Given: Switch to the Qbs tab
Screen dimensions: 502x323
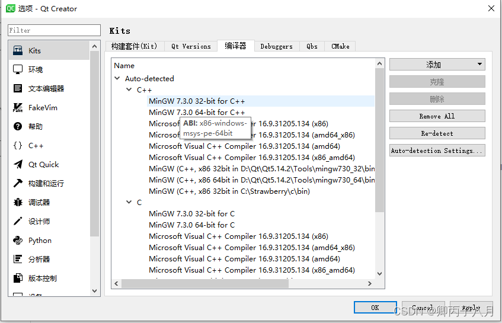Looking at the screenshot, I should tap(312, 46).
